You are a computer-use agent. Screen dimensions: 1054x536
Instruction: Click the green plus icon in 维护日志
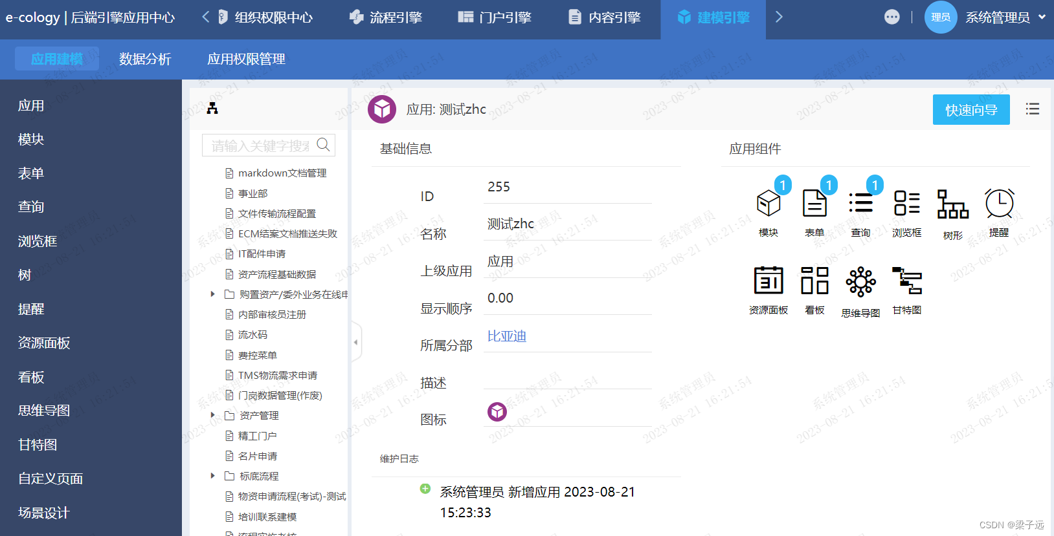[x=425, y=489]
